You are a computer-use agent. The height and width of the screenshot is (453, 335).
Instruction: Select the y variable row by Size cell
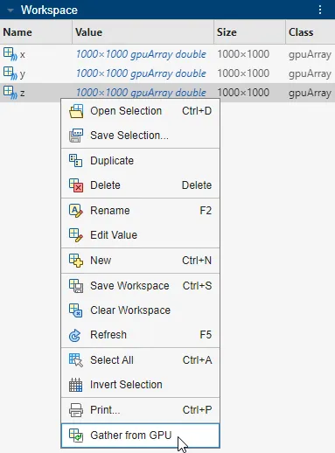point(243,73)
